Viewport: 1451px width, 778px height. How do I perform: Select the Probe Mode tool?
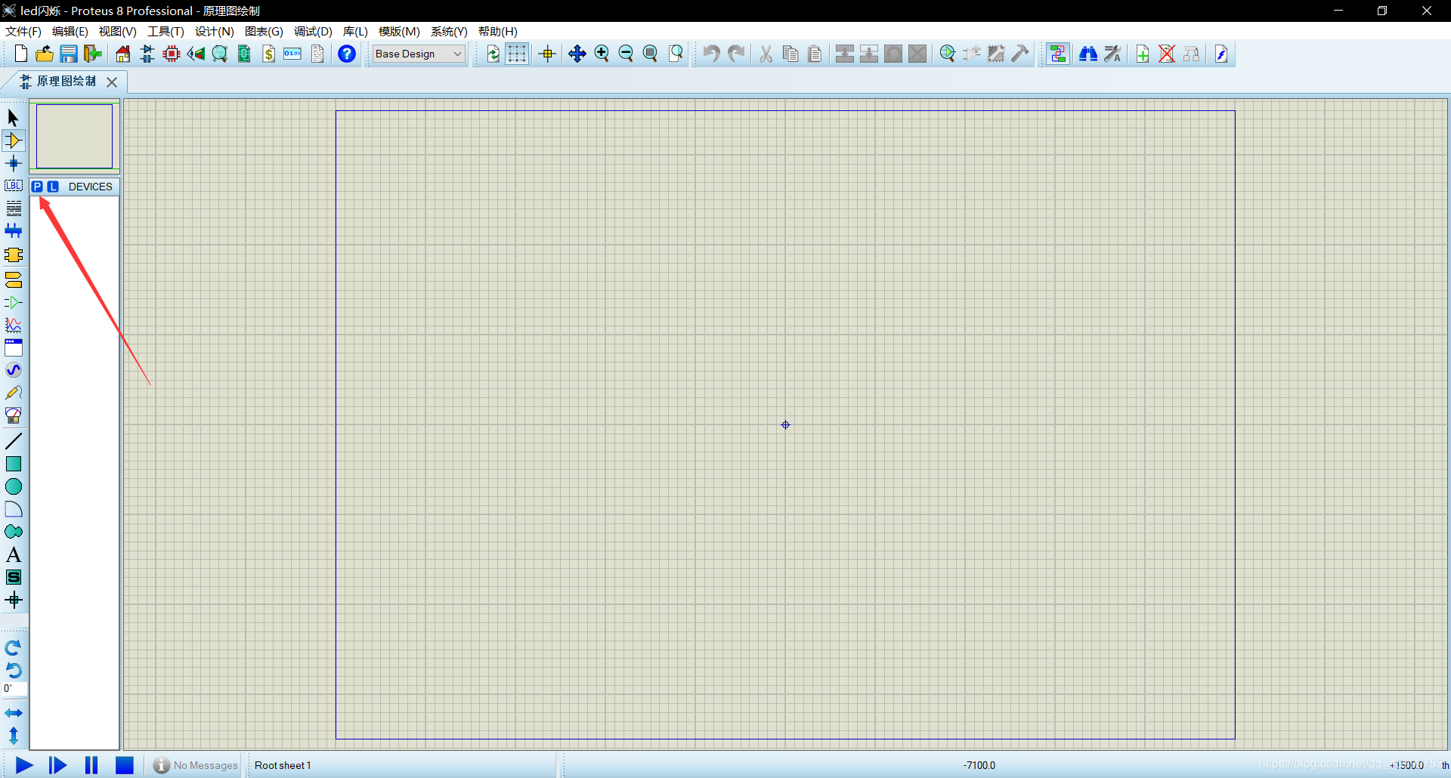pyautogui.click(x=13, y=393)
